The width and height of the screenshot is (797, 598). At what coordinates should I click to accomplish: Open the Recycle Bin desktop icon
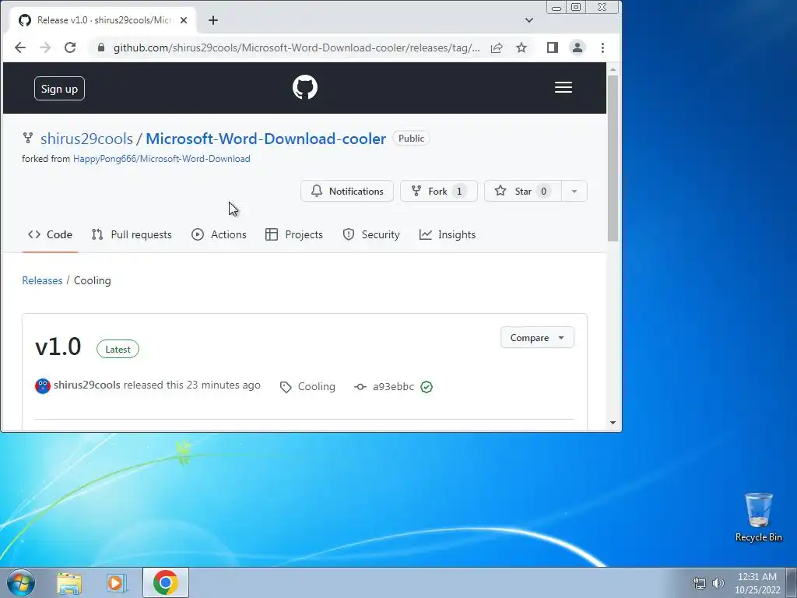pyautogui.click(x=758, y=517)
